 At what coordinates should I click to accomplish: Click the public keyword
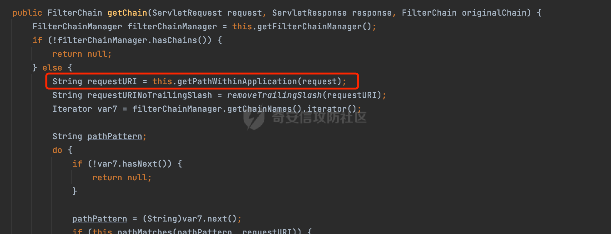(x=27, y=13)
